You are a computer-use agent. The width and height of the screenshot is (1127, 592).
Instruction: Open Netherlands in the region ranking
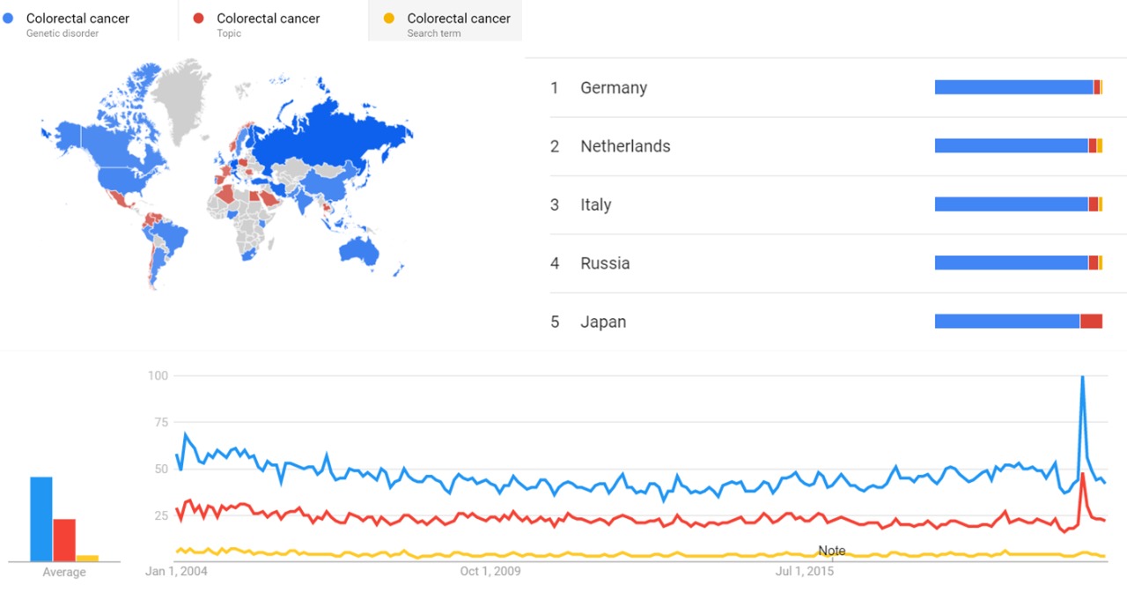(625, 146)
